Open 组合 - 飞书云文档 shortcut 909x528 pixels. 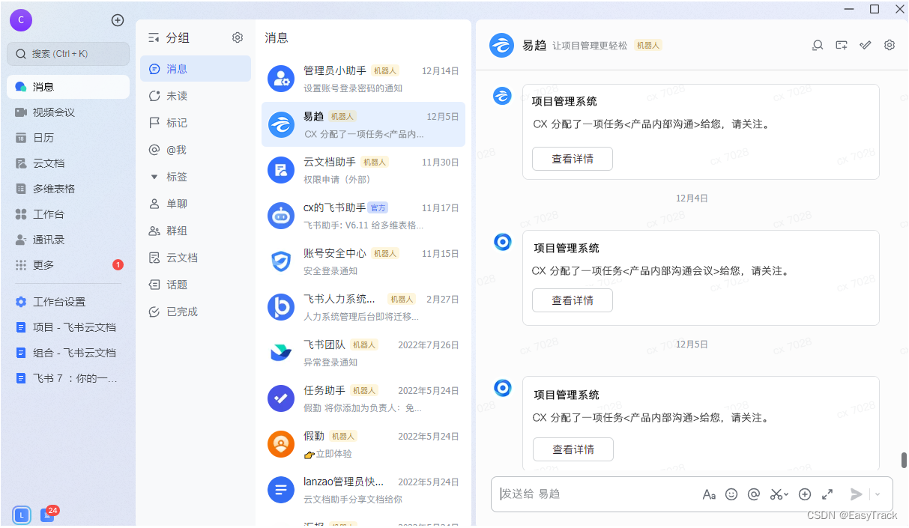[x=68, y=353]
